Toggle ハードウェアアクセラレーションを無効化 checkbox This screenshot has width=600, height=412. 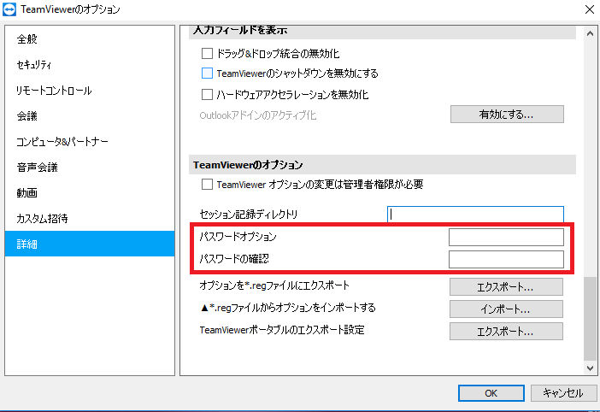207,94
